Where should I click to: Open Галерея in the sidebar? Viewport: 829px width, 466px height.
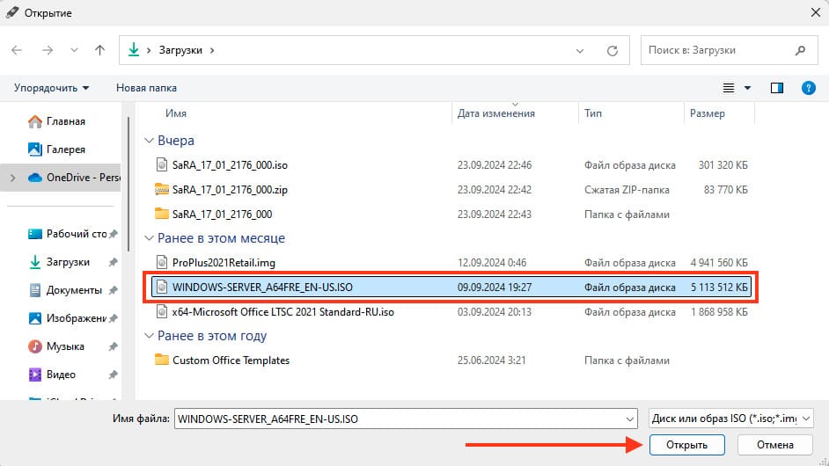[65, 149]
